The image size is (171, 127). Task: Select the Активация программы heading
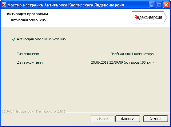point(27,14)
